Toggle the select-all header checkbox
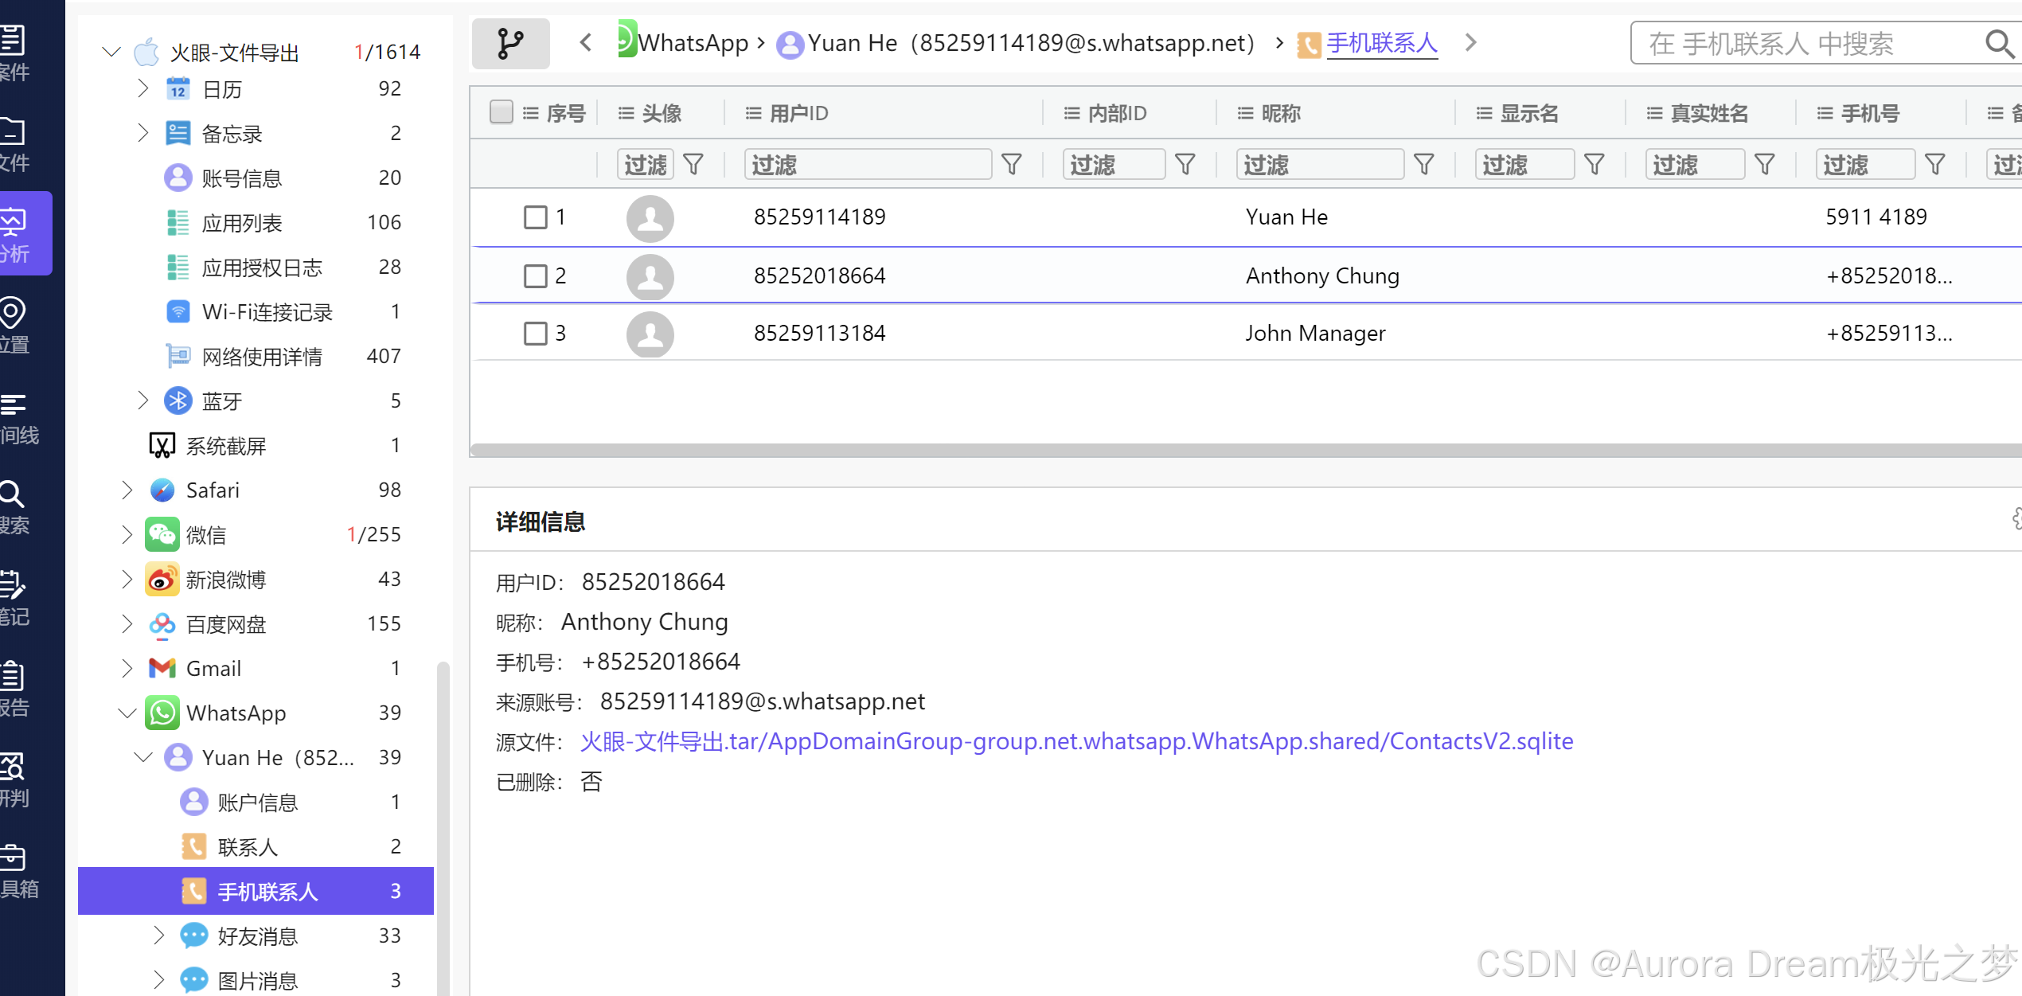 tap(501, 112)
